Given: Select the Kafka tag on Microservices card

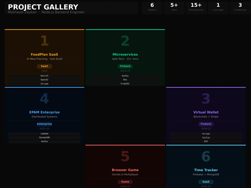Looking at the screenshot, I should [125, 76].
